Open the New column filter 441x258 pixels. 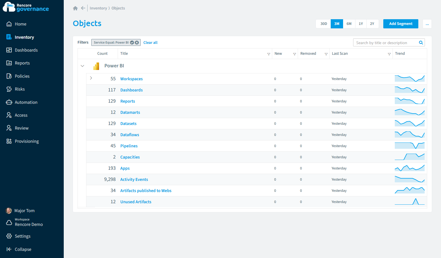[295, 54]
